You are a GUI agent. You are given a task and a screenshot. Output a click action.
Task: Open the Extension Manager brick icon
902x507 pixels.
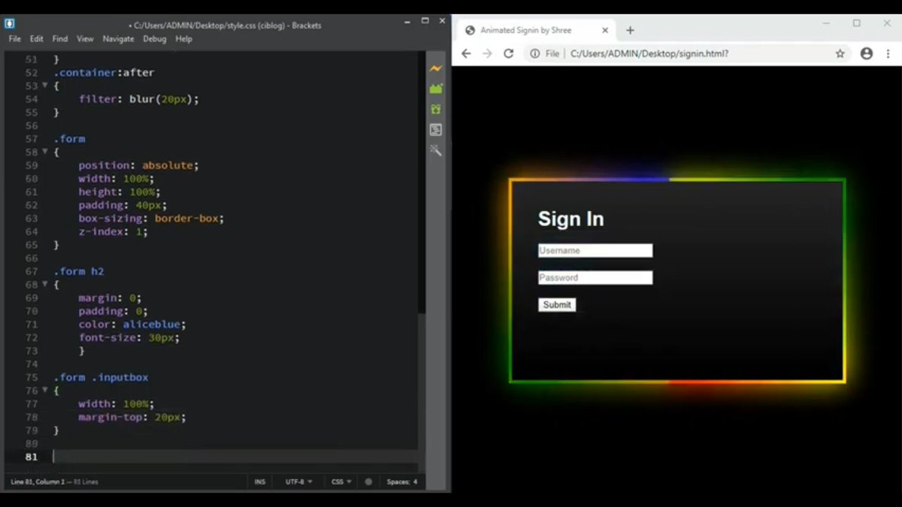(x=436, y=108)
